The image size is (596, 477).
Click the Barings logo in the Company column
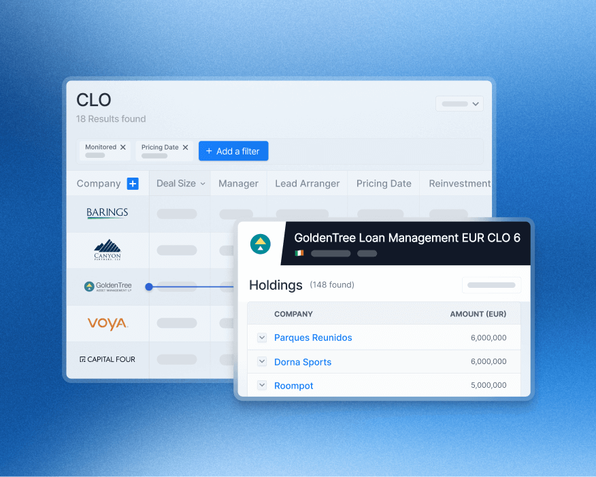(107, 212)
